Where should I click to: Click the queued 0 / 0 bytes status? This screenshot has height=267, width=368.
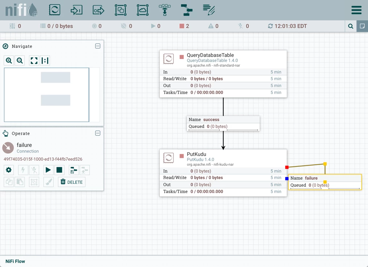[56, 26]
